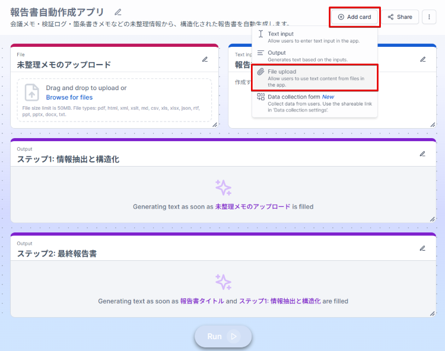
Task: Choose File upload card option
Action: pos(282,72)
